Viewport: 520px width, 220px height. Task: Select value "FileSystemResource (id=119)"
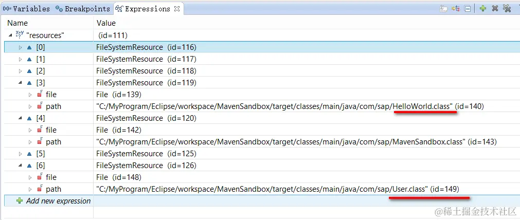click(146, 83)
